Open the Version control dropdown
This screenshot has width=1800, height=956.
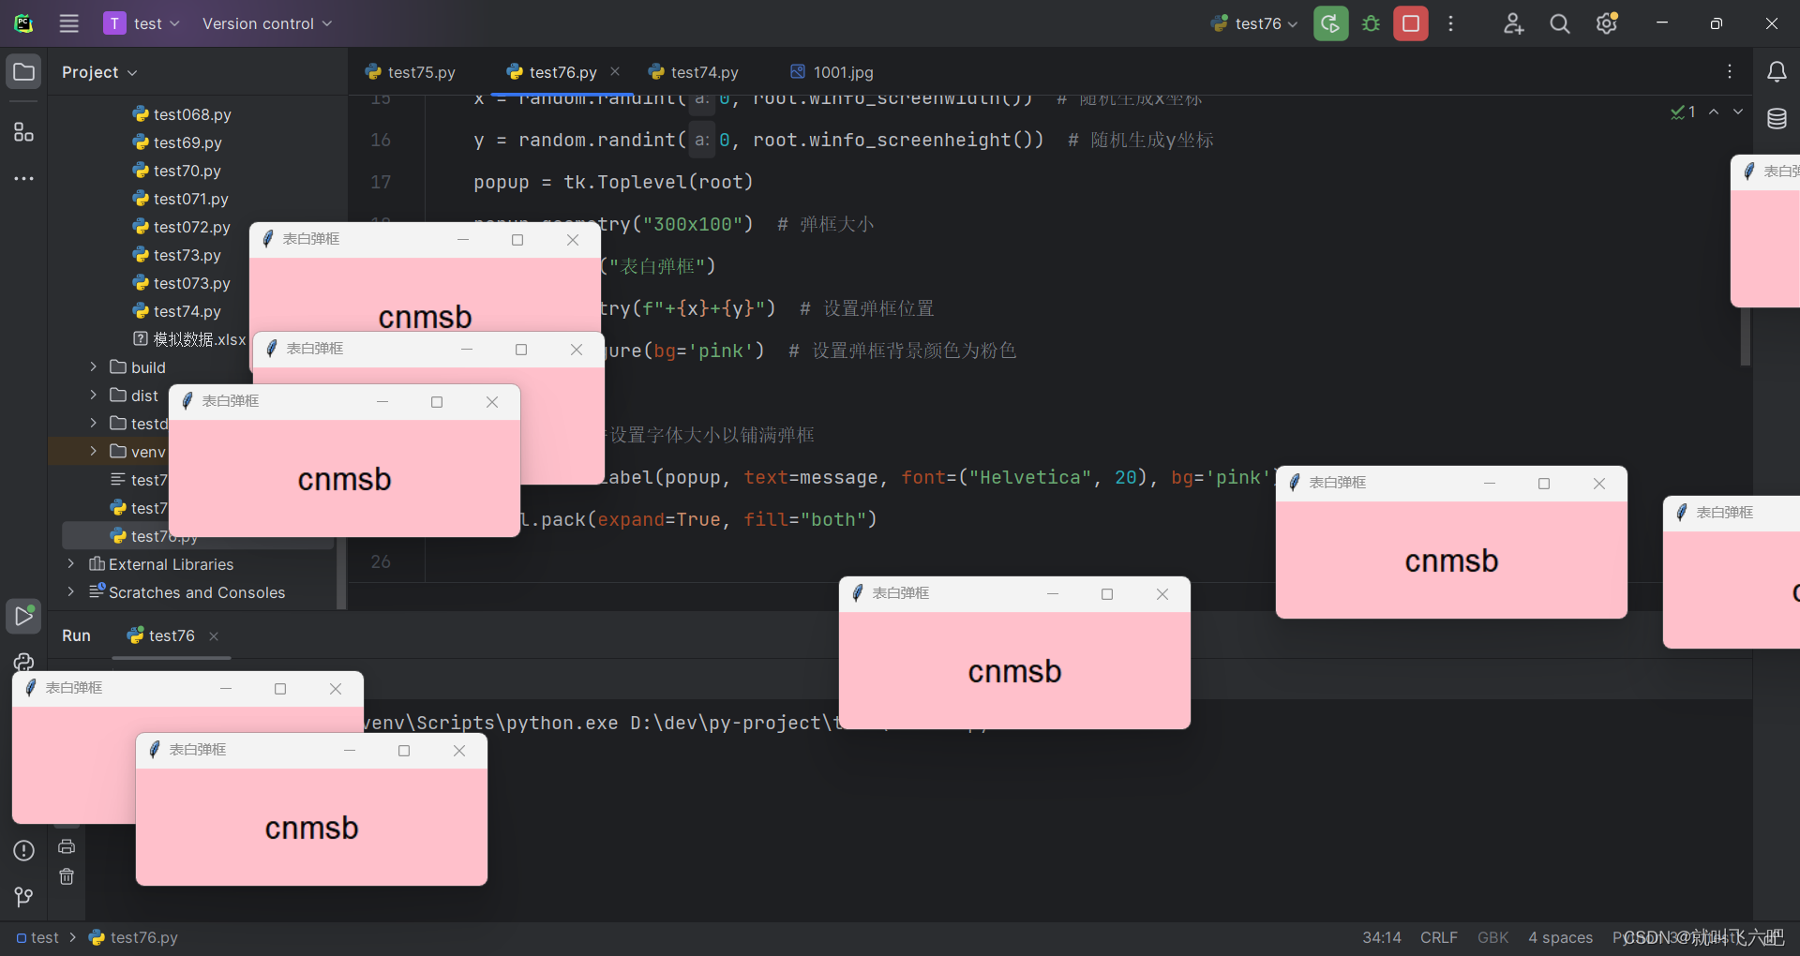267,23
